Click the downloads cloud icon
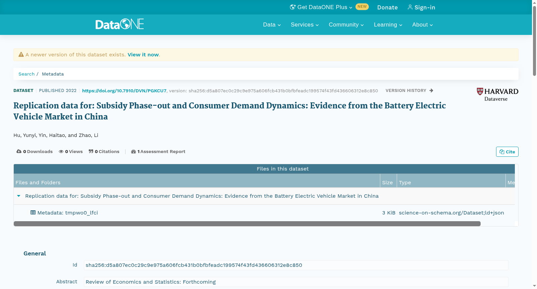537x289 pixels. [19, 151]
